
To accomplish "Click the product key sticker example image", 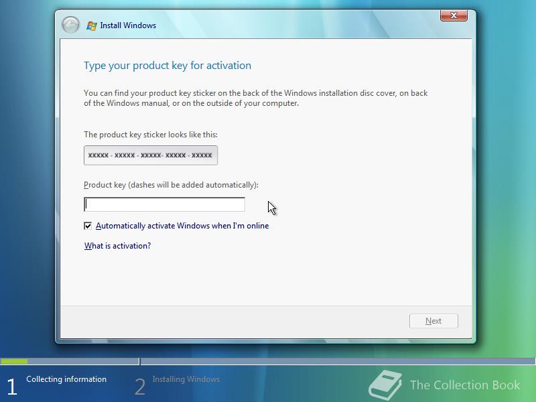I will click(x=151, y=155).
